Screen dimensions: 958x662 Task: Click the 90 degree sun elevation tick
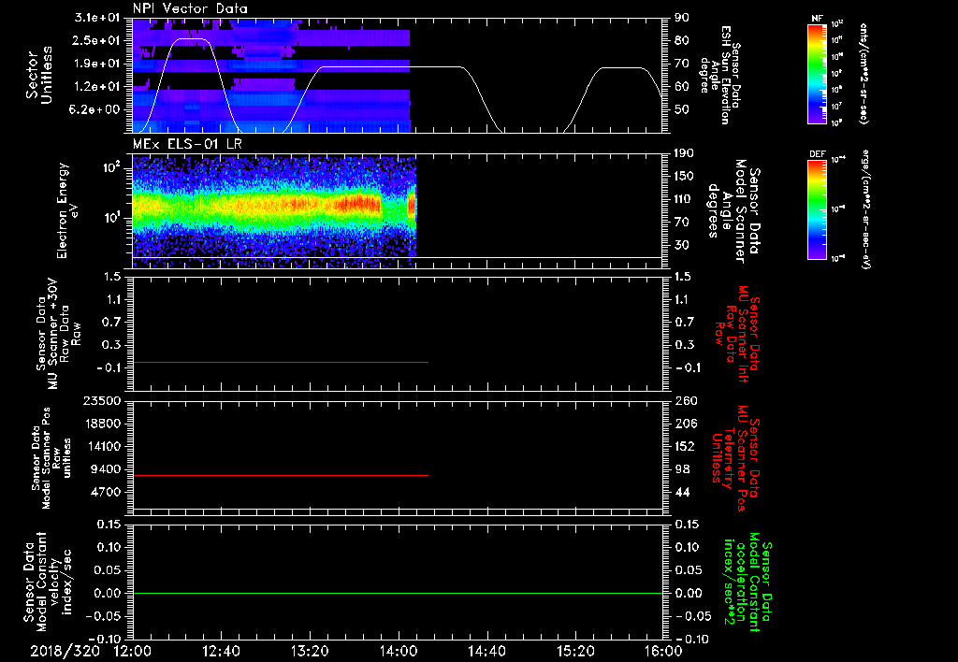tap(681, 18)
